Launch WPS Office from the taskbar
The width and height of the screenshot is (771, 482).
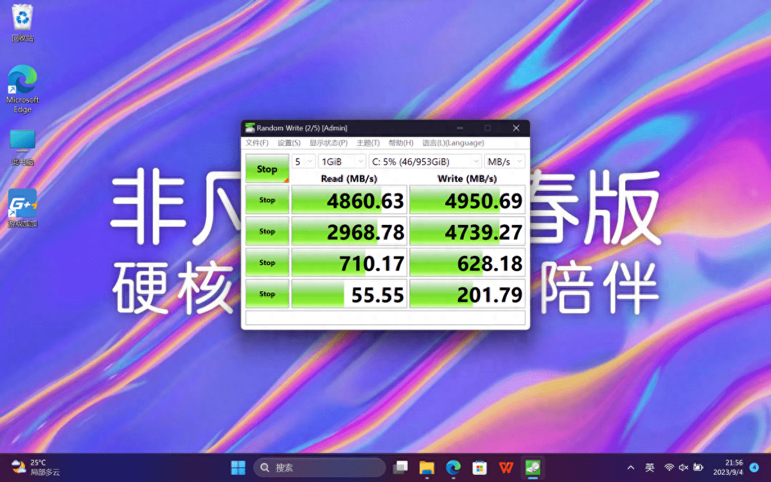[506, 467]
